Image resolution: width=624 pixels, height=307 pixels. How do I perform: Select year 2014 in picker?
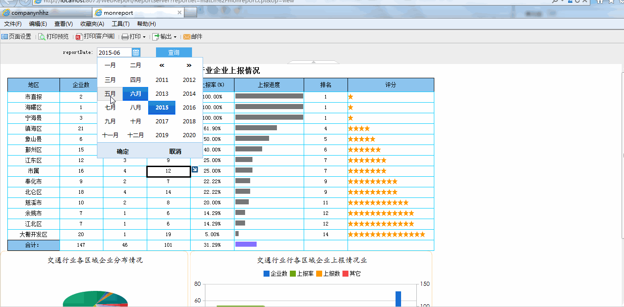189,93
